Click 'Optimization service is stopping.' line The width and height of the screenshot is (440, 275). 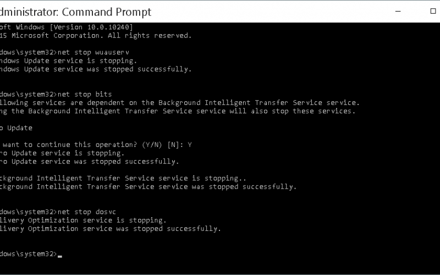(x=97, y=221)
